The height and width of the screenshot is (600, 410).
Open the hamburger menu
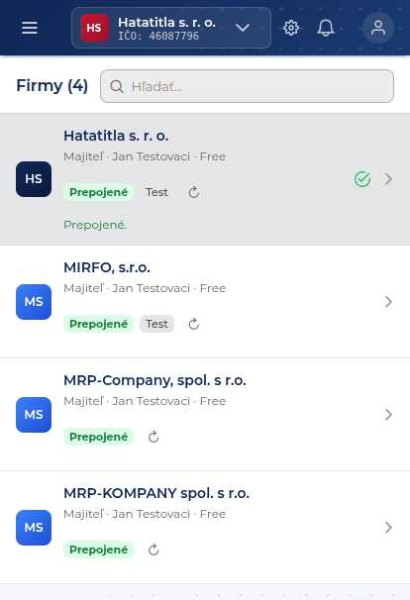30,28
